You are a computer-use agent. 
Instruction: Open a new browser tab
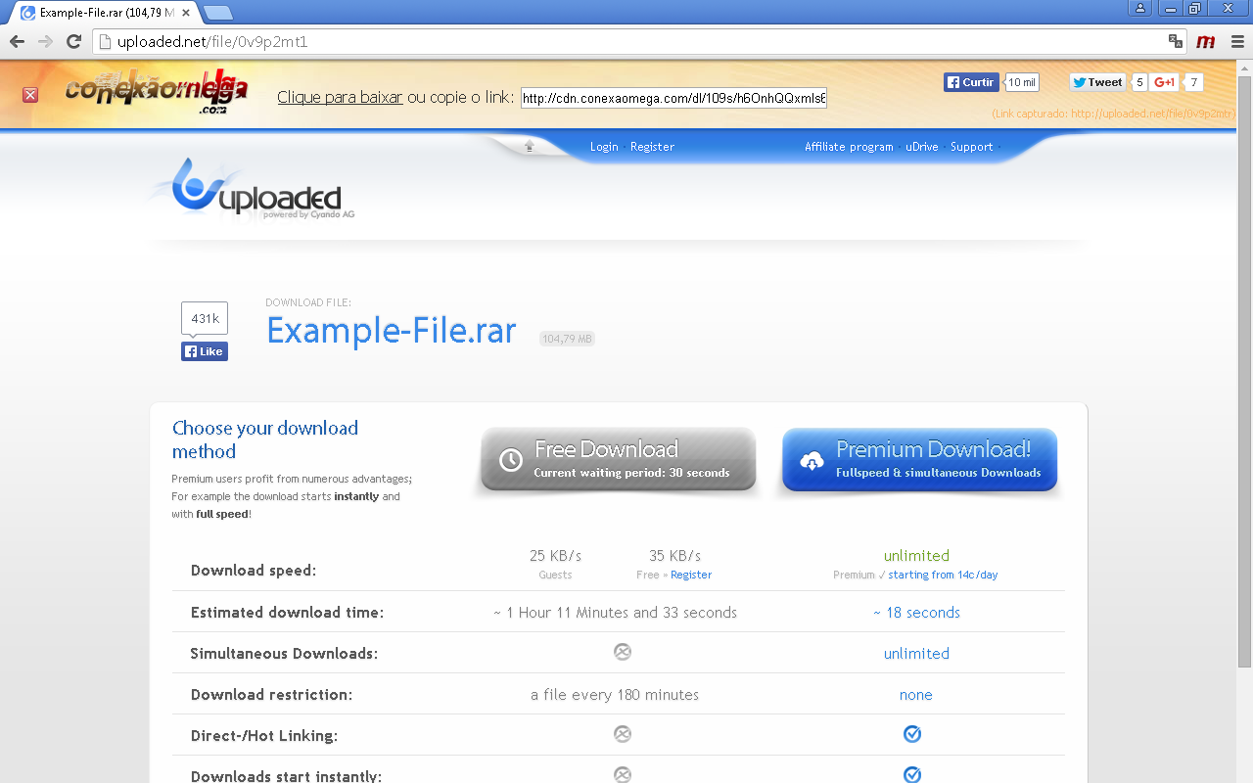[x=217, y=13]
